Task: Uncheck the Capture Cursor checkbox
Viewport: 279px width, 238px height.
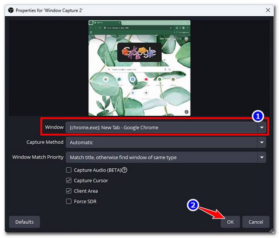Action: [x=69, y=180]
